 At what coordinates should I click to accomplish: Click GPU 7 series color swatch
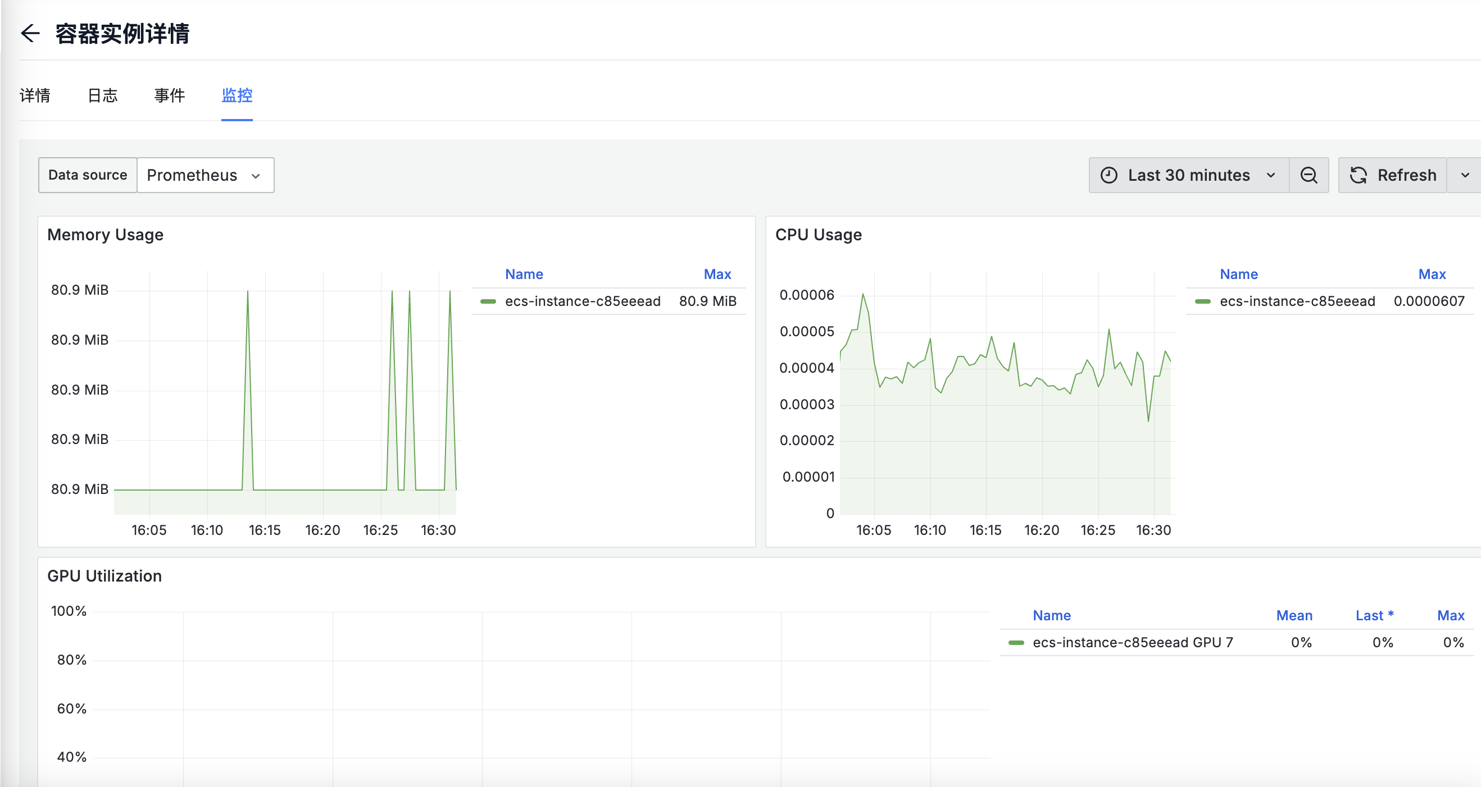coord(1016,643)
